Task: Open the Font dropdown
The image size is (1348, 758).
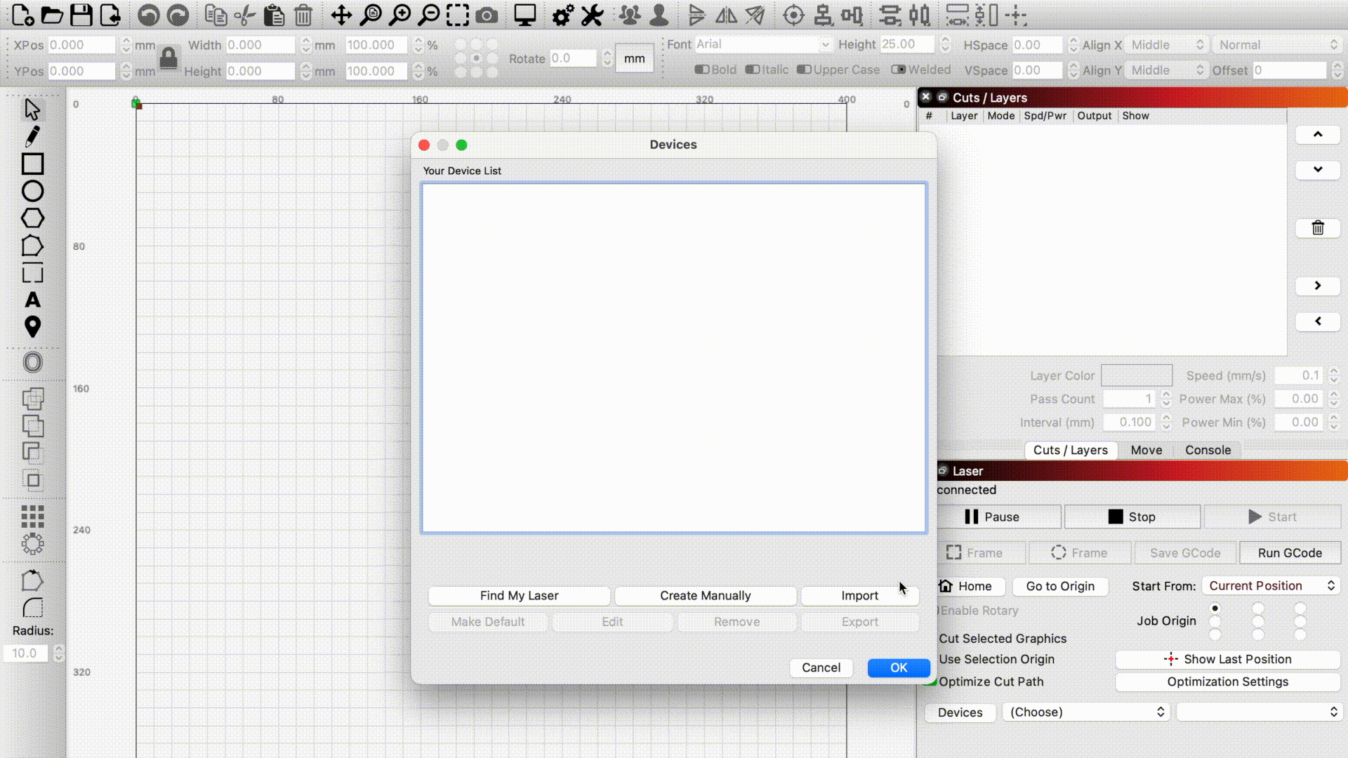Action: point(762,44)
